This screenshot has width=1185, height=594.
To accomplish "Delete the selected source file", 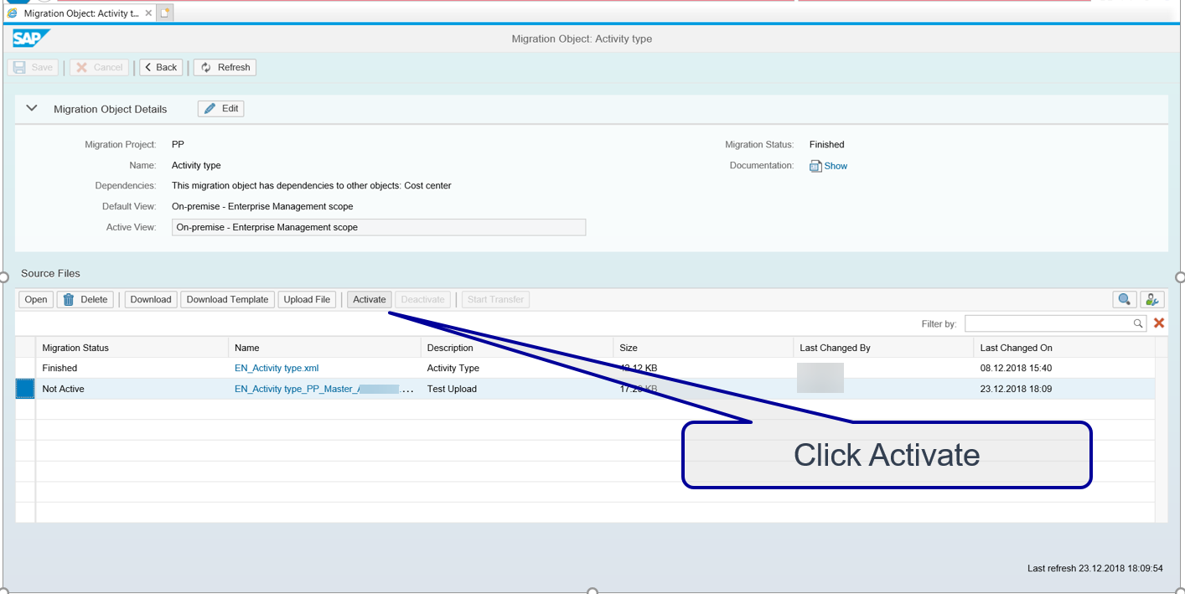I will point(85,299).
